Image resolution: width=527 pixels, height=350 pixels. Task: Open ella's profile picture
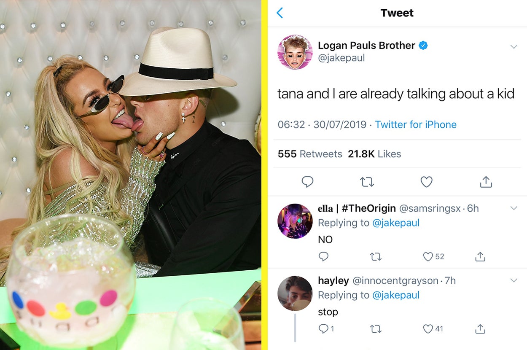click(295, 221)
